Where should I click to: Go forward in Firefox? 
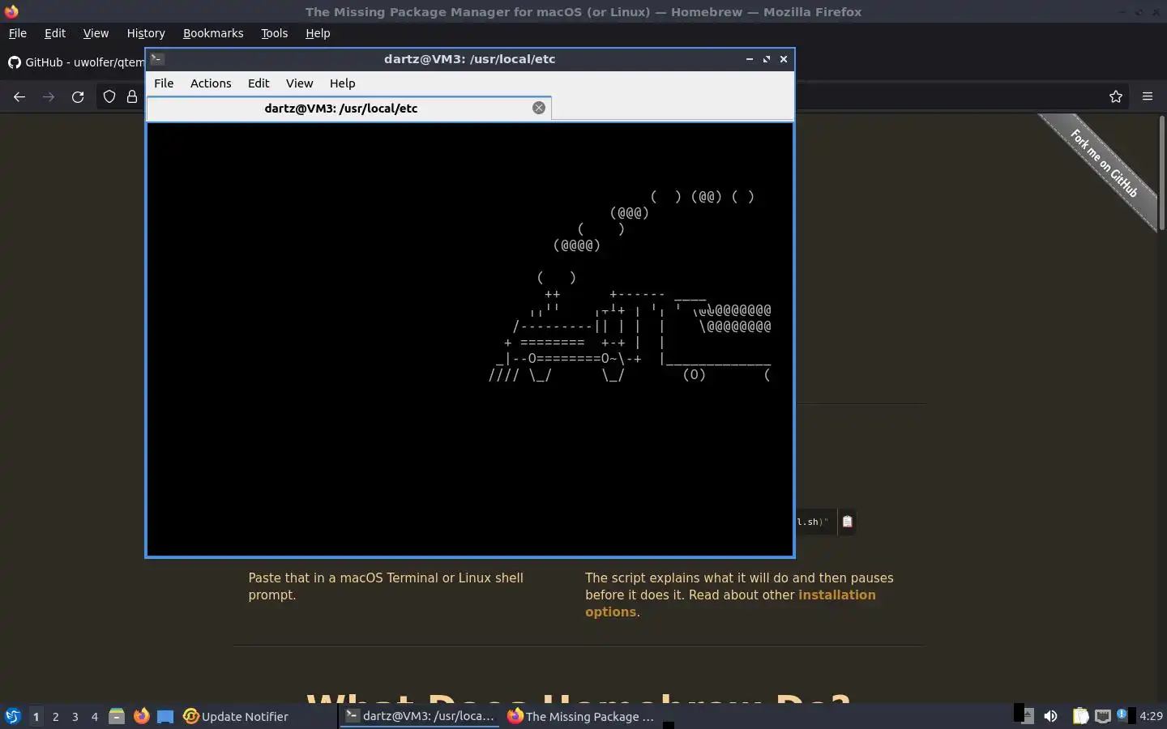49,96
